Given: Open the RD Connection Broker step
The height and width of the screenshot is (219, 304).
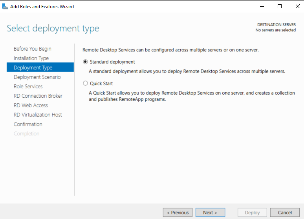Looking at the screenshot, I should 38,96.
